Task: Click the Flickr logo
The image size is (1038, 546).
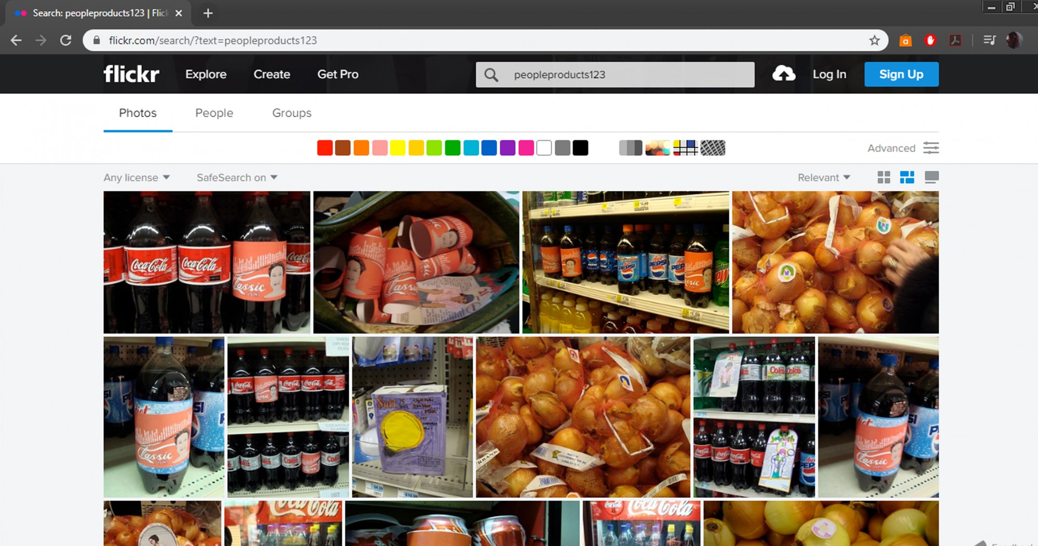Action: point(131,74)
